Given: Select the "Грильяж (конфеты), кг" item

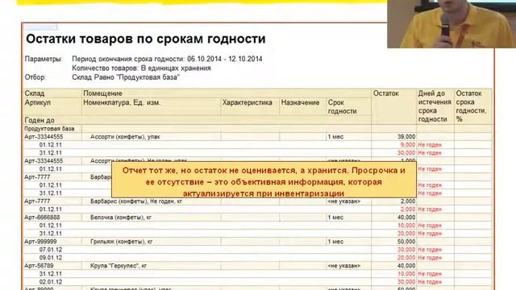Looking at the screenshot, I should coord(122,242).
